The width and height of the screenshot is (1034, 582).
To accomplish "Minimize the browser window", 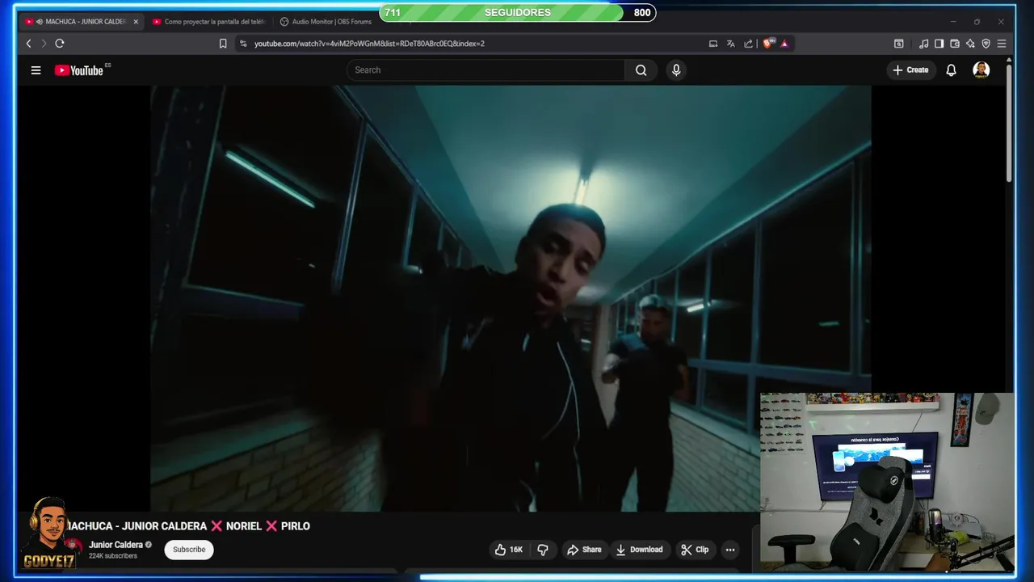I will (x=953, y=22).
